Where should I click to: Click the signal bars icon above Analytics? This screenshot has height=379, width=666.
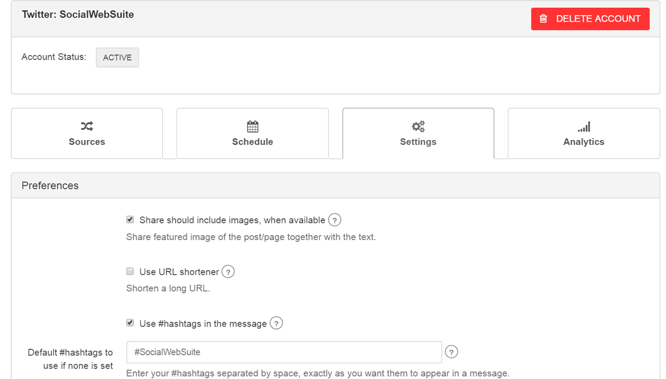click(584, 127)
